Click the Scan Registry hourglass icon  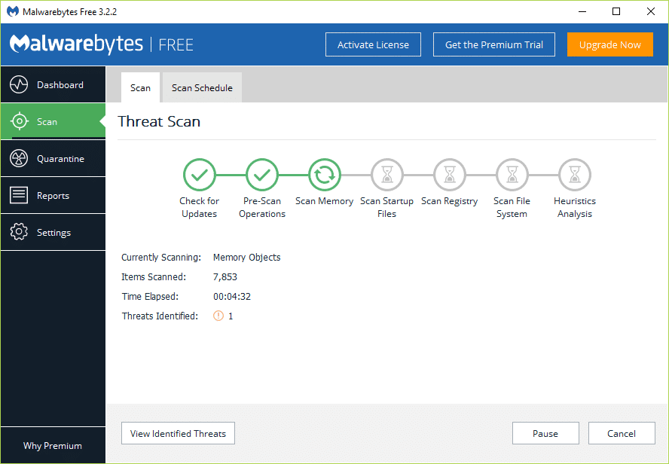point(449,174)
